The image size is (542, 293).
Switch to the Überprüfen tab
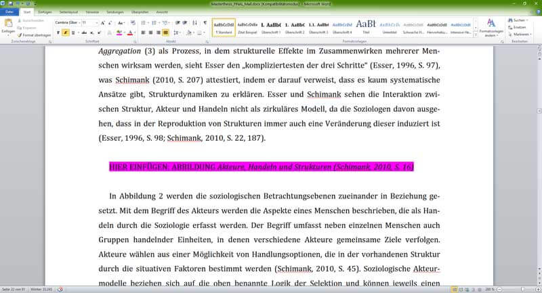[140, 12]
